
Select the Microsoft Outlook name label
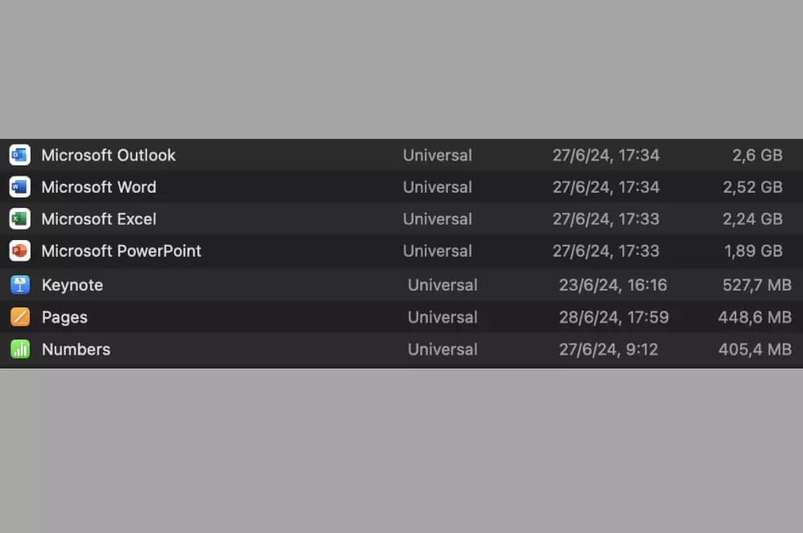[108, 155]
